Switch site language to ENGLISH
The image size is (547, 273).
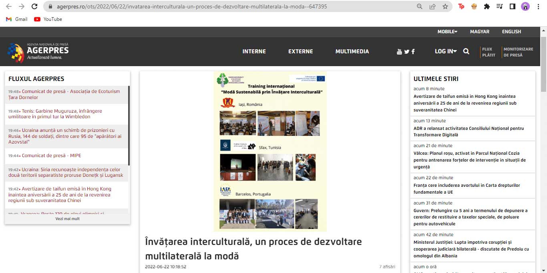tap(511, 32)
